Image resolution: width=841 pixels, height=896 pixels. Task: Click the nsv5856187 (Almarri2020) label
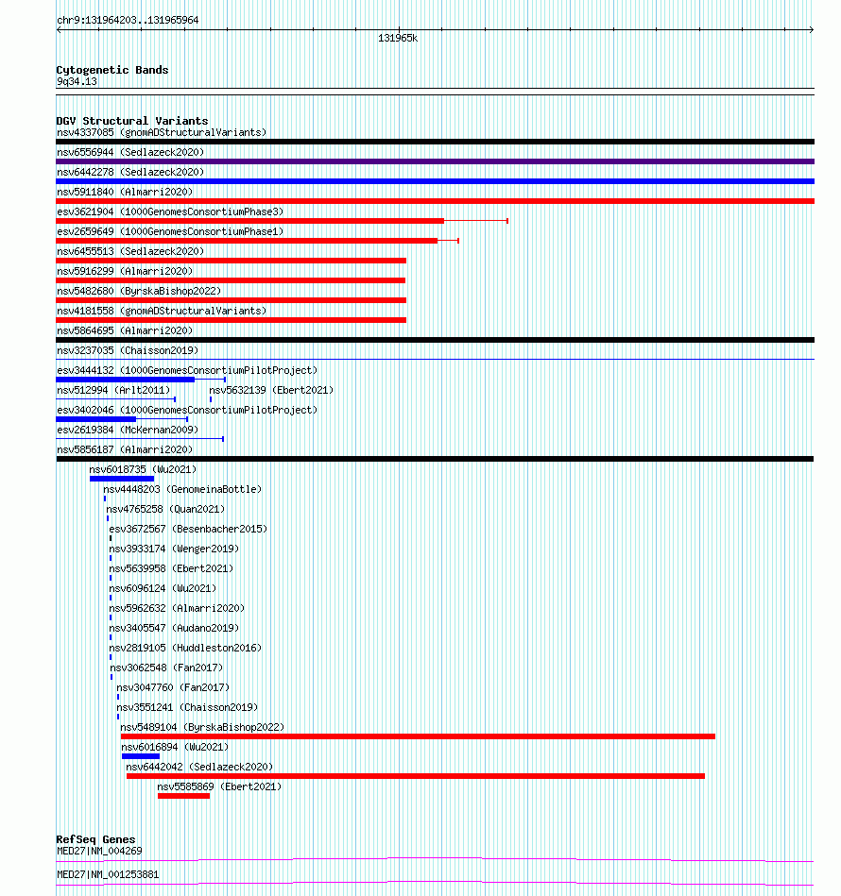pyautogui.click(x=125, y=449)
